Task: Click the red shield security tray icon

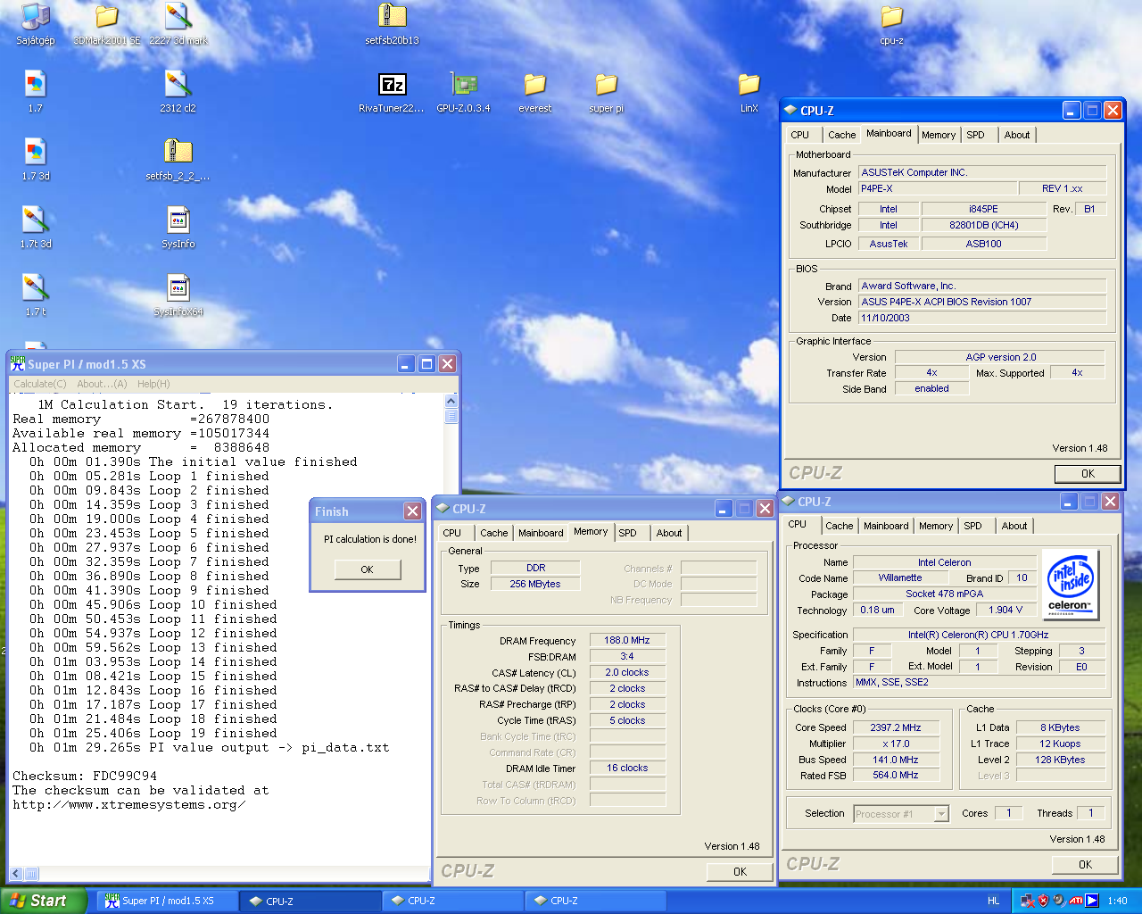Action: [x=1043, y=901]
